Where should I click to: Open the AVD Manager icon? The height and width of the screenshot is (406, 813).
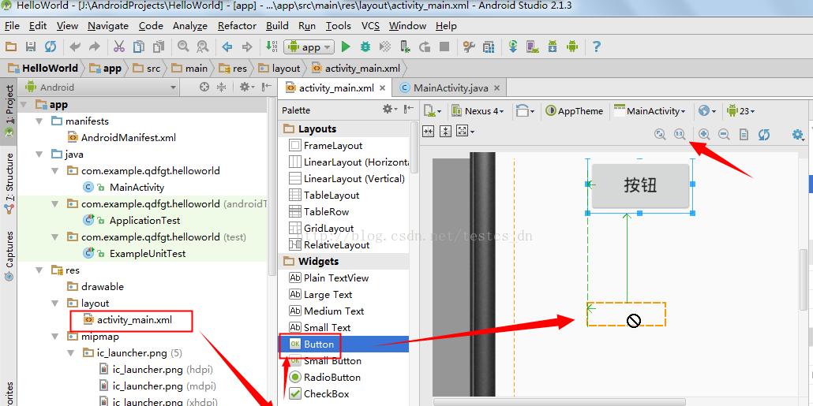click(533, 47)
